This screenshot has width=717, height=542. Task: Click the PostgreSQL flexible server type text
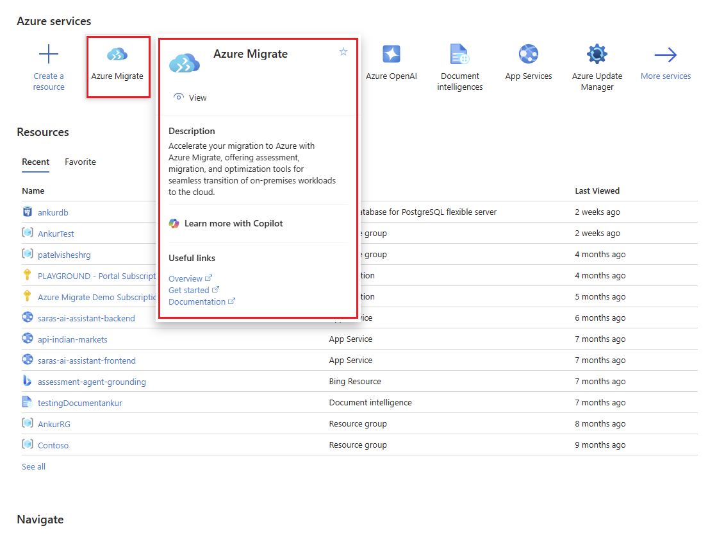(428, 212)
